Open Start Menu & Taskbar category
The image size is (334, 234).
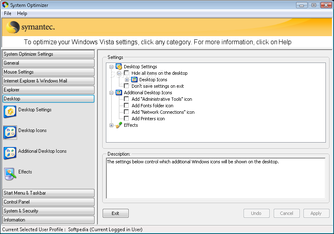pyautogui.click(x=48, y=193)
